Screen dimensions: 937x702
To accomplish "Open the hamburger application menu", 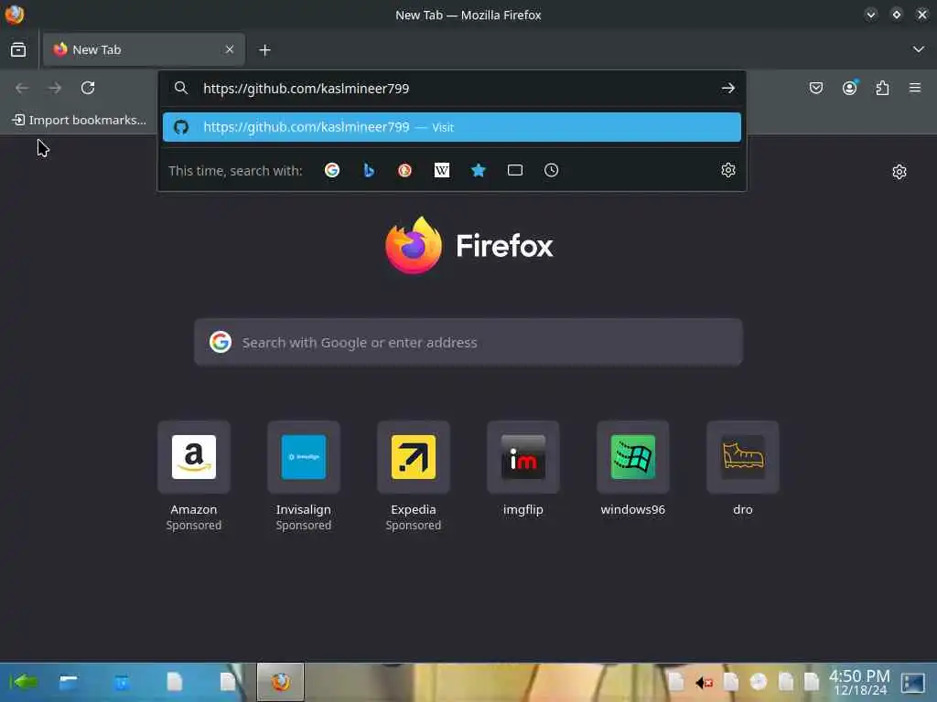I will (x=914, y=88).
